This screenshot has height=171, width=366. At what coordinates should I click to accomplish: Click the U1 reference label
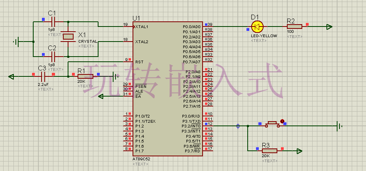click(x=137, y=18)
